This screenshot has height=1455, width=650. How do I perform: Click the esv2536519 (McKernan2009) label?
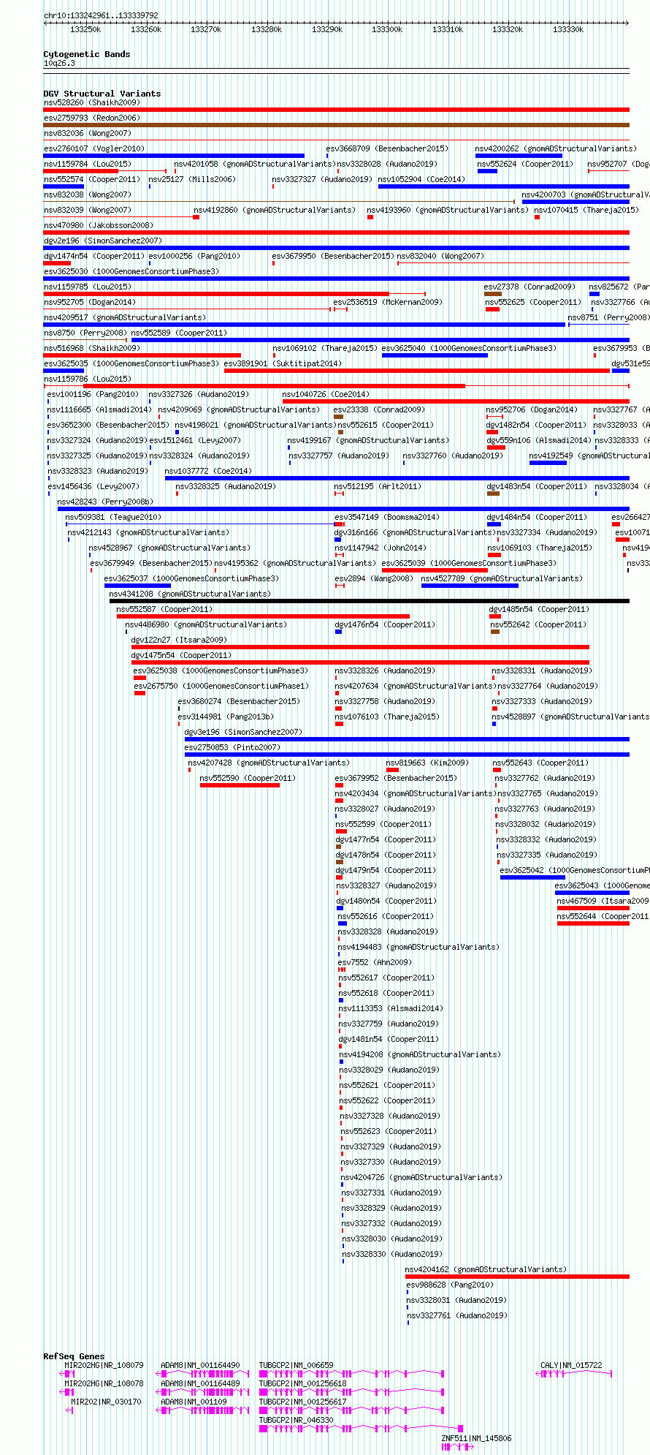(387, 302)
